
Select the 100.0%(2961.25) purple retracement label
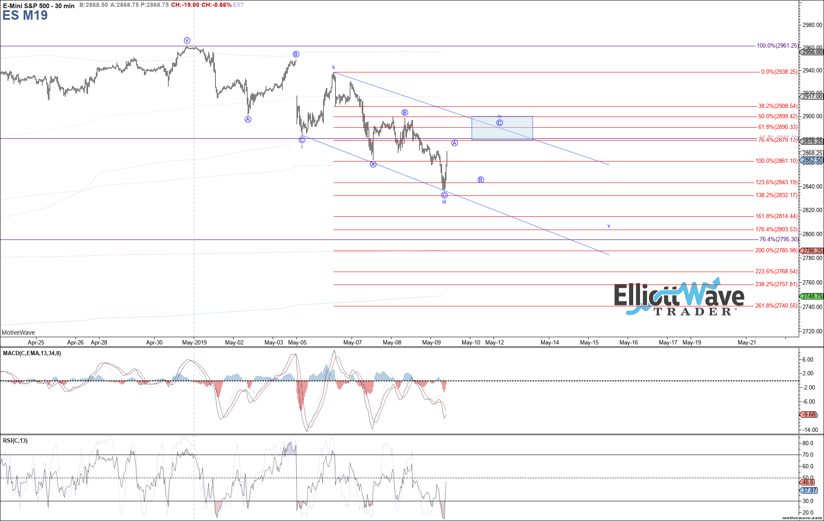click(777, 45)
